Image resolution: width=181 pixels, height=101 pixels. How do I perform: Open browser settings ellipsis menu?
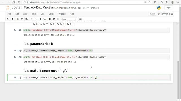point(178,2)
